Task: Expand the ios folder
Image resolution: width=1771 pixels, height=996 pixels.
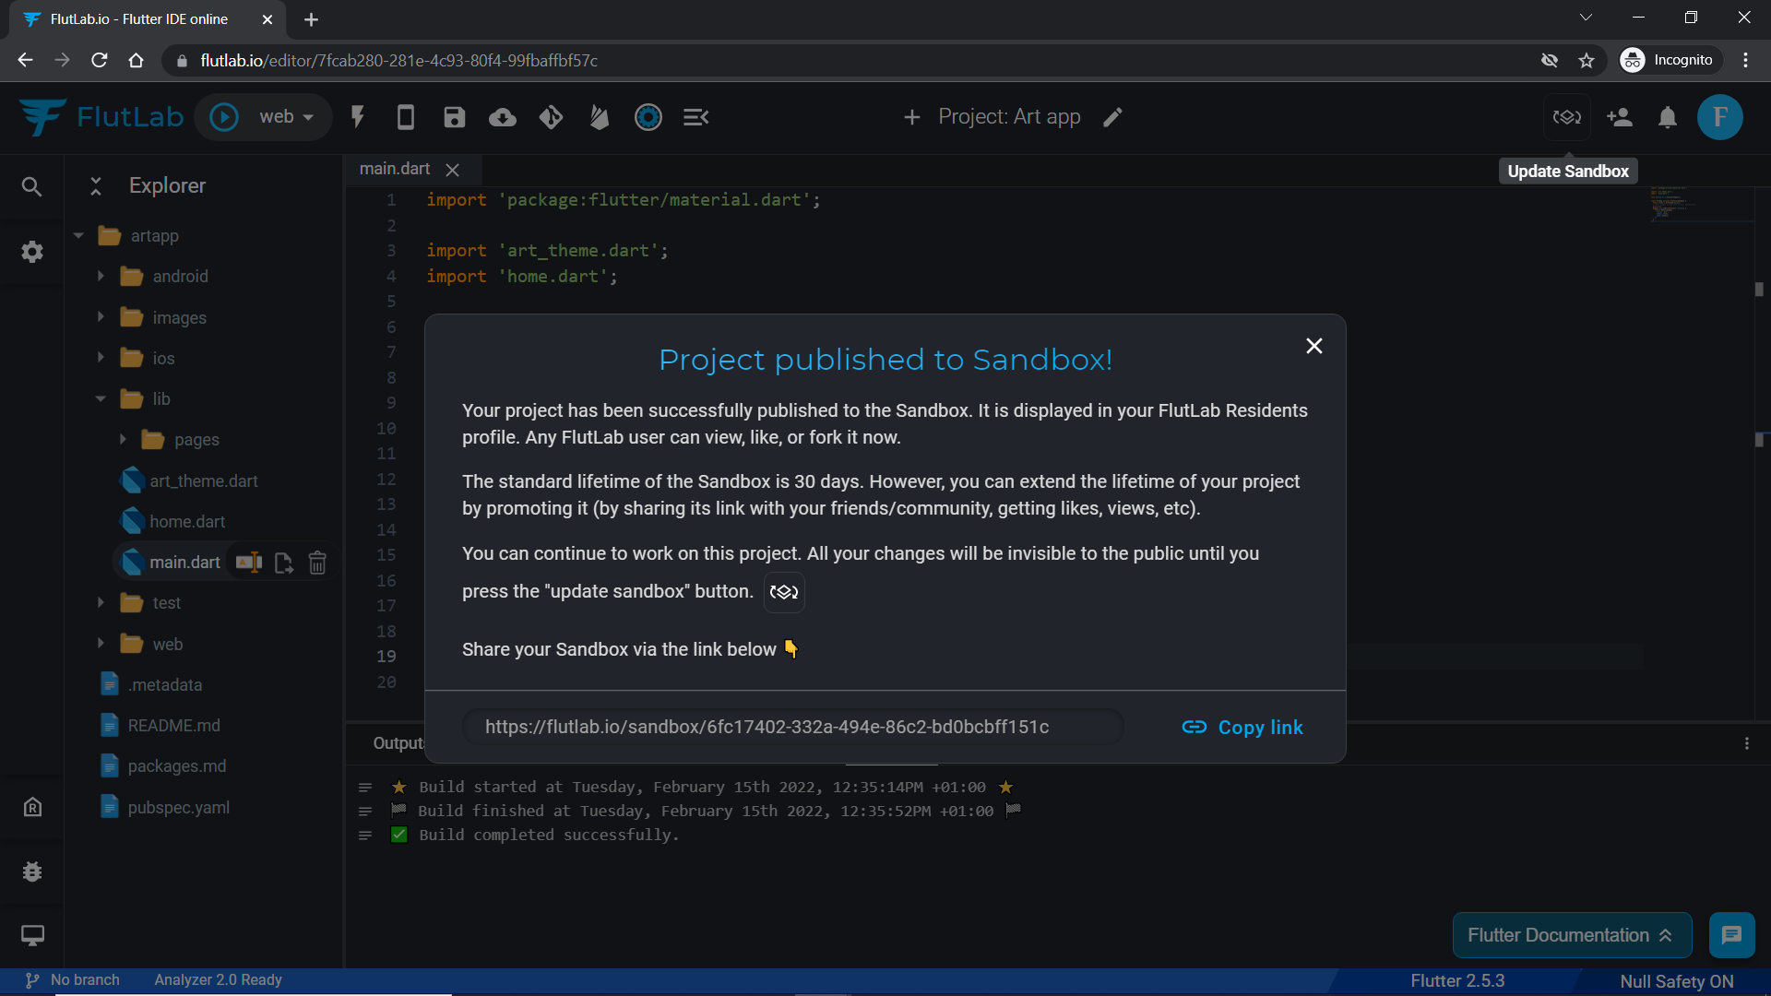Action: [x=101, y=358]
